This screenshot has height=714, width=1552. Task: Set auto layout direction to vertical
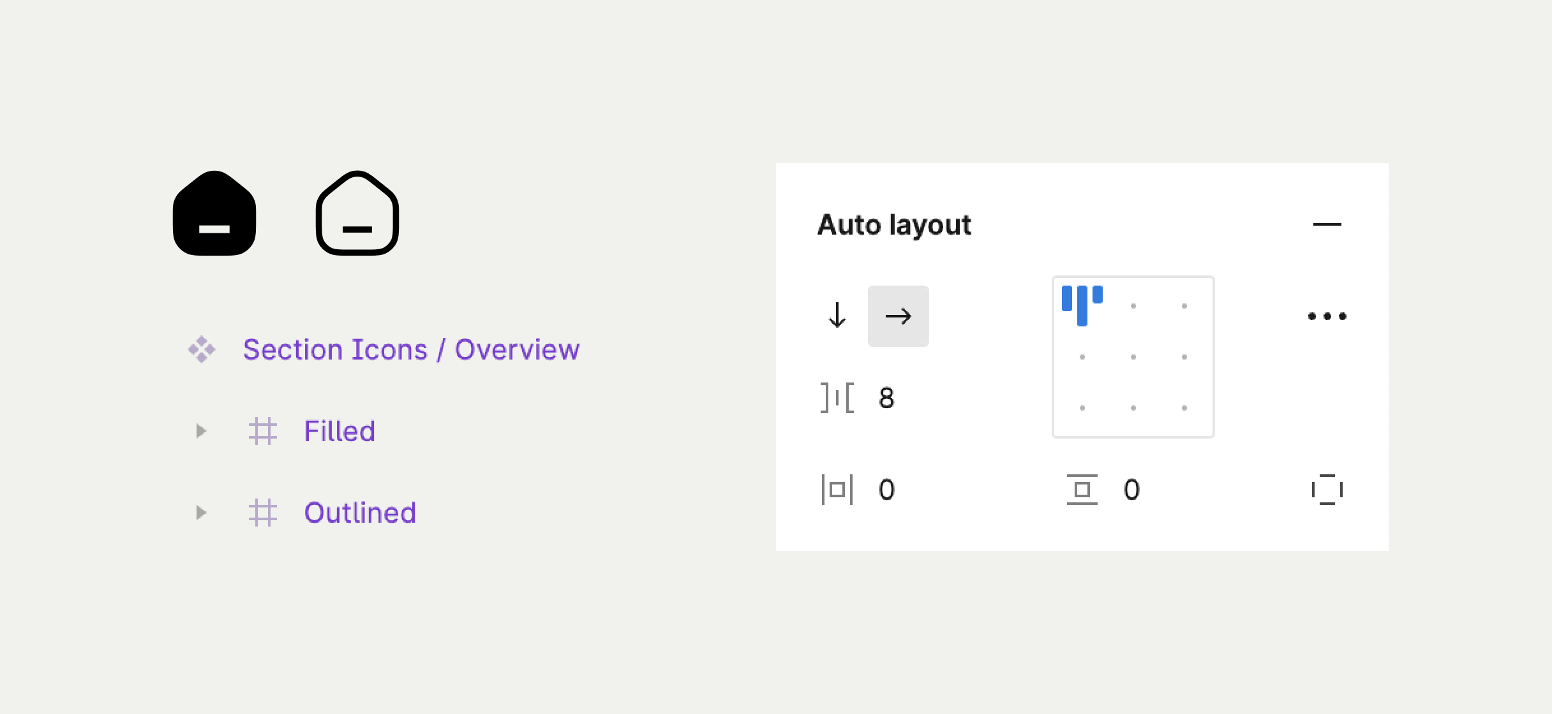pyautogui.click(x=837, y=316)
